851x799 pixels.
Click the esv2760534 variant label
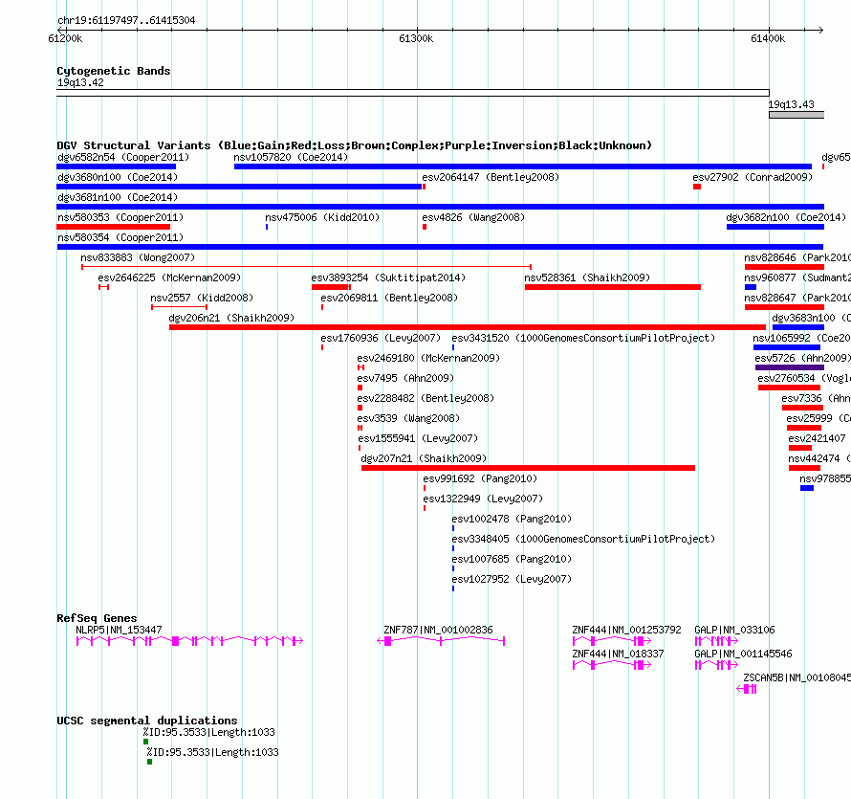click(804, 379)
